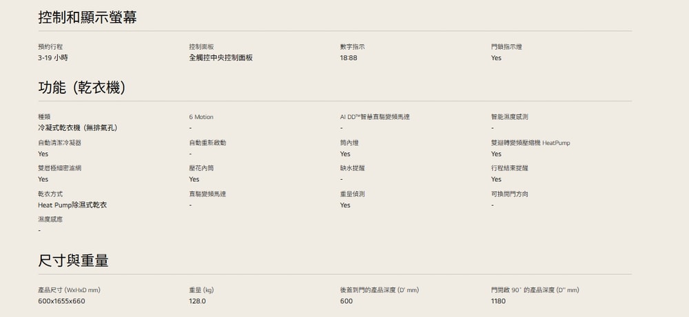Select the 冷凝式乾衣機 (無排氣孔) text
689x317 pixels.
(x=77, y=128)
